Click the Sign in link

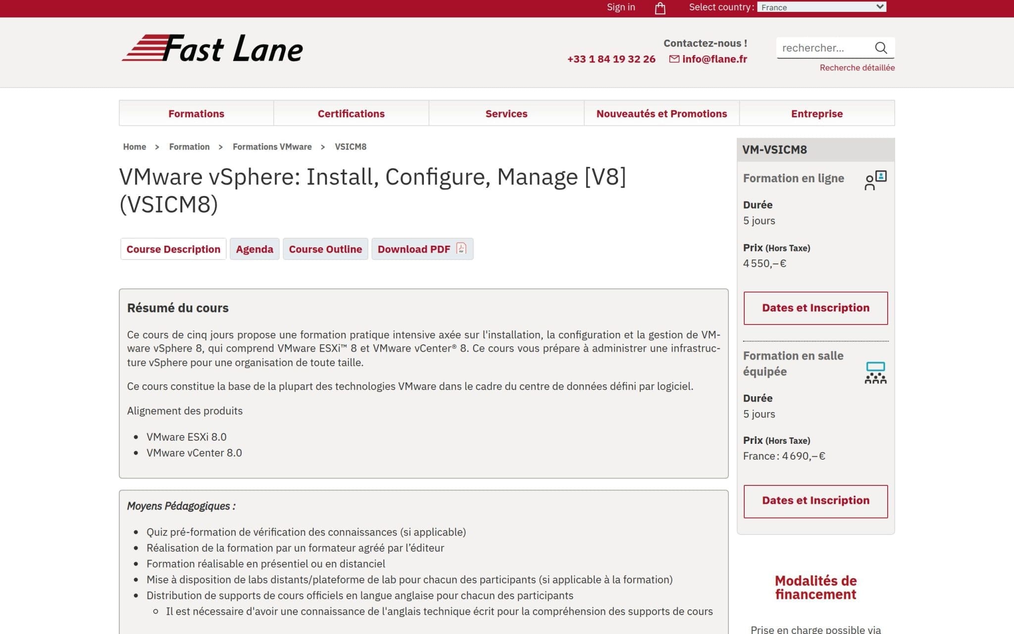[621, 7]
